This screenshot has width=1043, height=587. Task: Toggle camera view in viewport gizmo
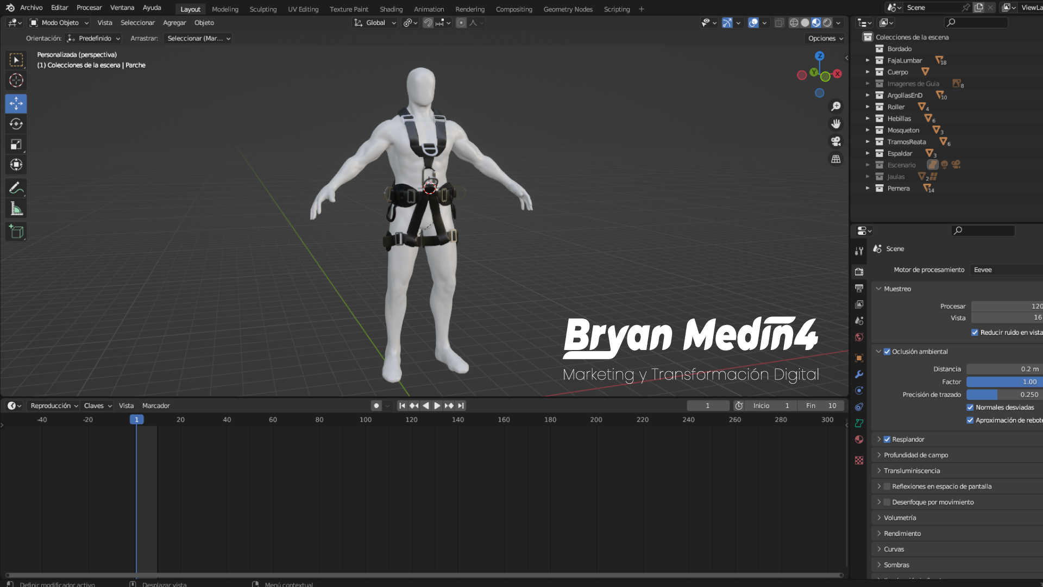pos(835,141)
